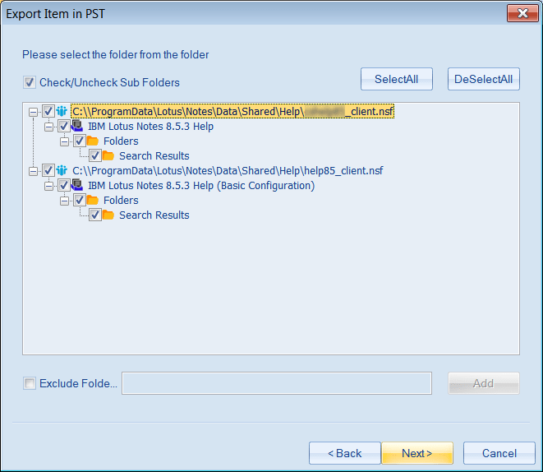Click folder icon of Search Results under Basic Configuration

108,215
